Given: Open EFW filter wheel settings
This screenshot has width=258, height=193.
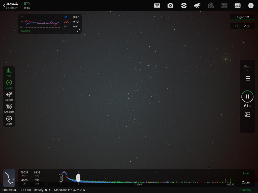Looking at the screenshot, I should click(211, 6).
